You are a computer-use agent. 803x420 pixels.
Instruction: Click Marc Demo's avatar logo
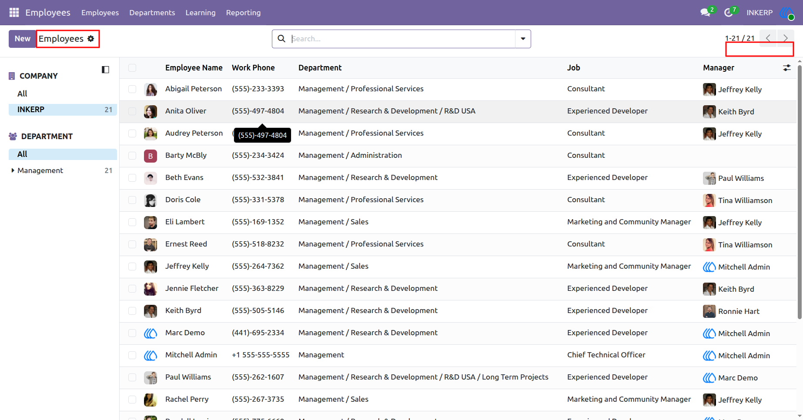tap(151, 333)
